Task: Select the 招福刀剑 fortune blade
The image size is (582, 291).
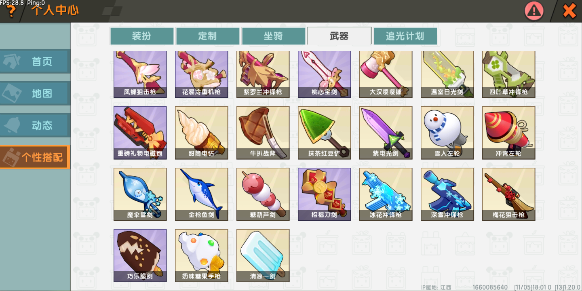Action: (x=324, y=194)
